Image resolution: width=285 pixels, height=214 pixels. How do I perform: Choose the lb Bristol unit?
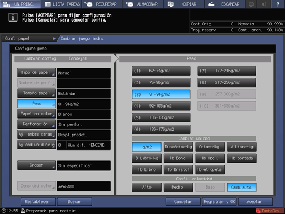pyautogui.click(x=179, y=169)
